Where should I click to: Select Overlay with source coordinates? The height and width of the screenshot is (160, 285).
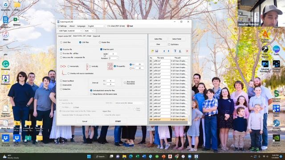coord(69,73)
